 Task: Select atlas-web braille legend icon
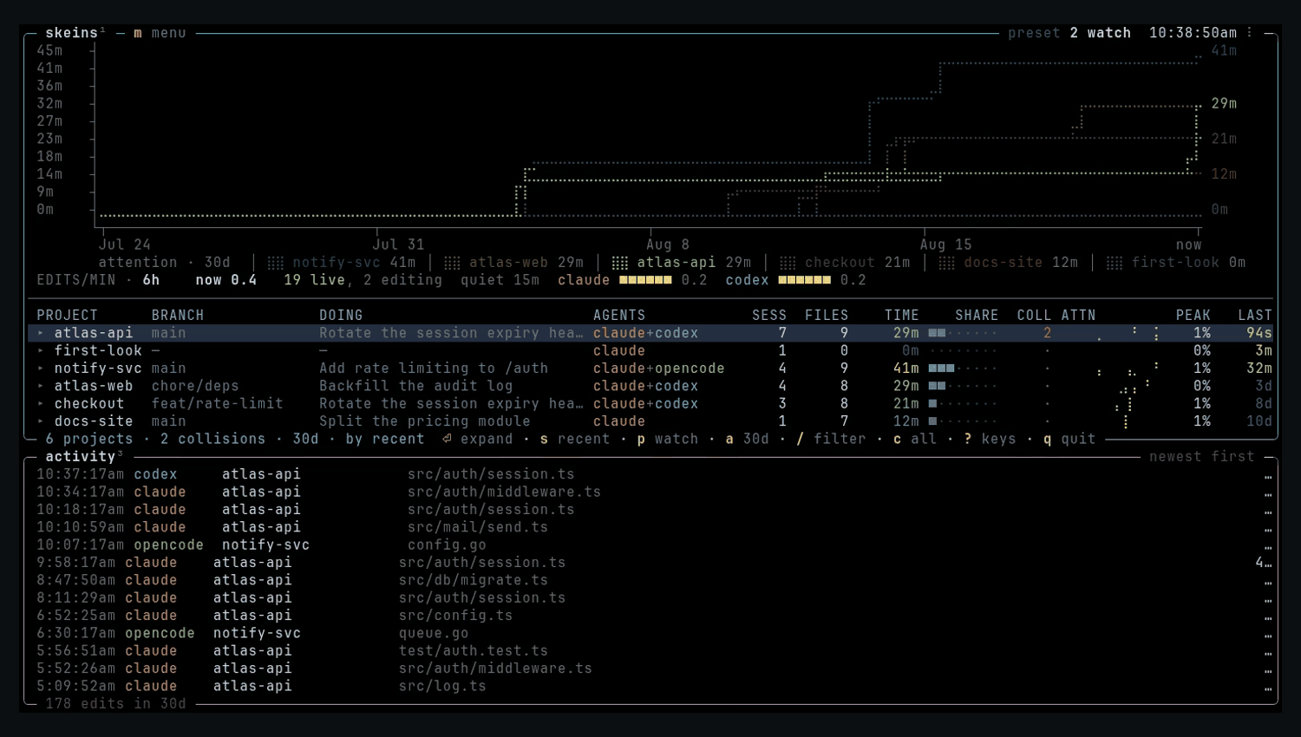[x=452, y=263]
